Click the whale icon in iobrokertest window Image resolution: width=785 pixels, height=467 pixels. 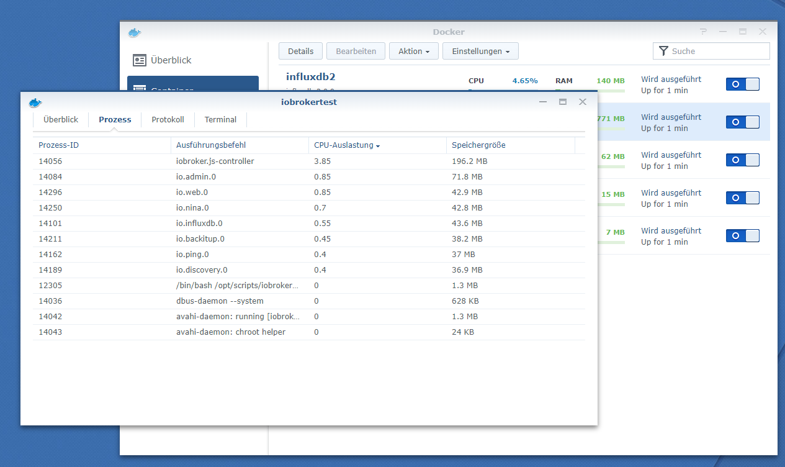35,102
